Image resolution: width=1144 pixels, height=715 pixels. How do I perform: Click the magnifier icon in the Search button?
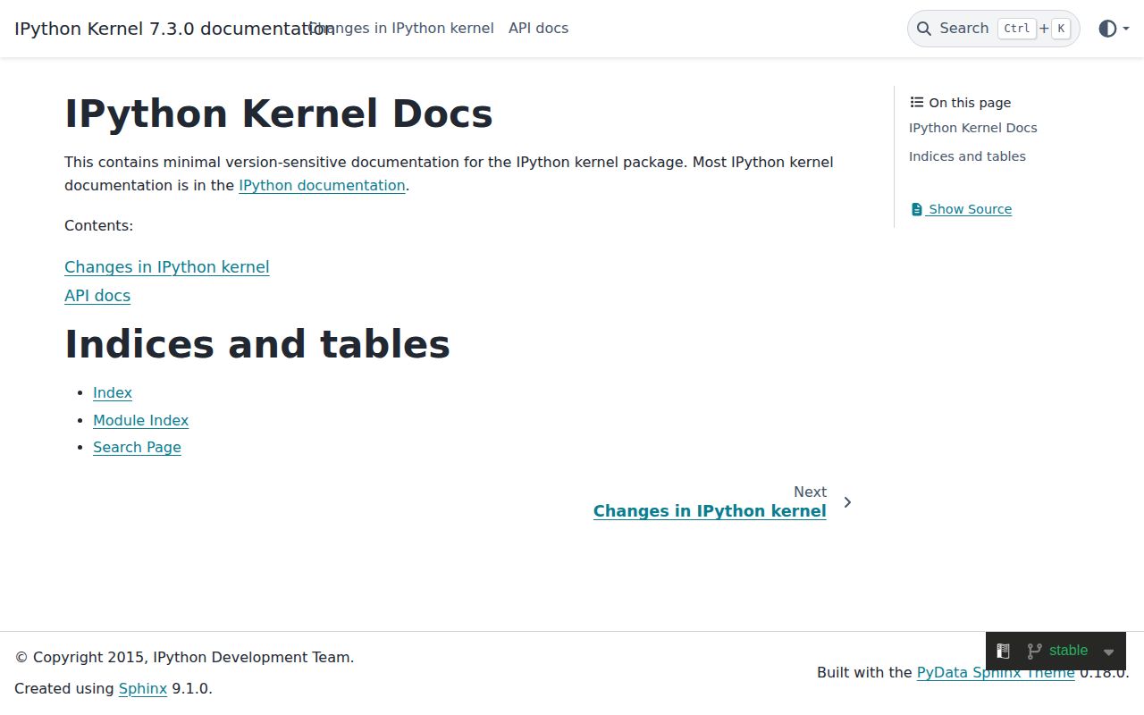tap(924, 29)
